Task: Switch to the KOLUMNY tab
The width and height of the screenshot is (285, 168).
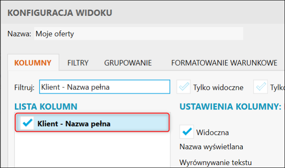Action: pyautogui.click(x=33, y=63)
